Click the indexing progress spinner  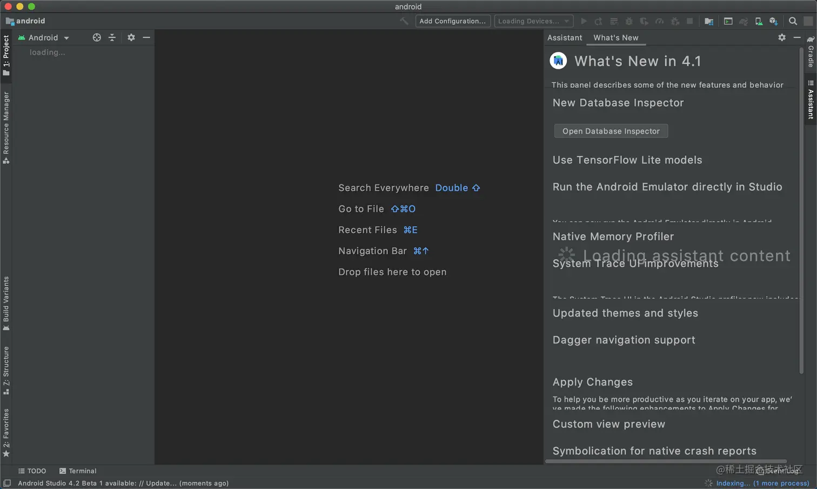click(x=708, y=483)
